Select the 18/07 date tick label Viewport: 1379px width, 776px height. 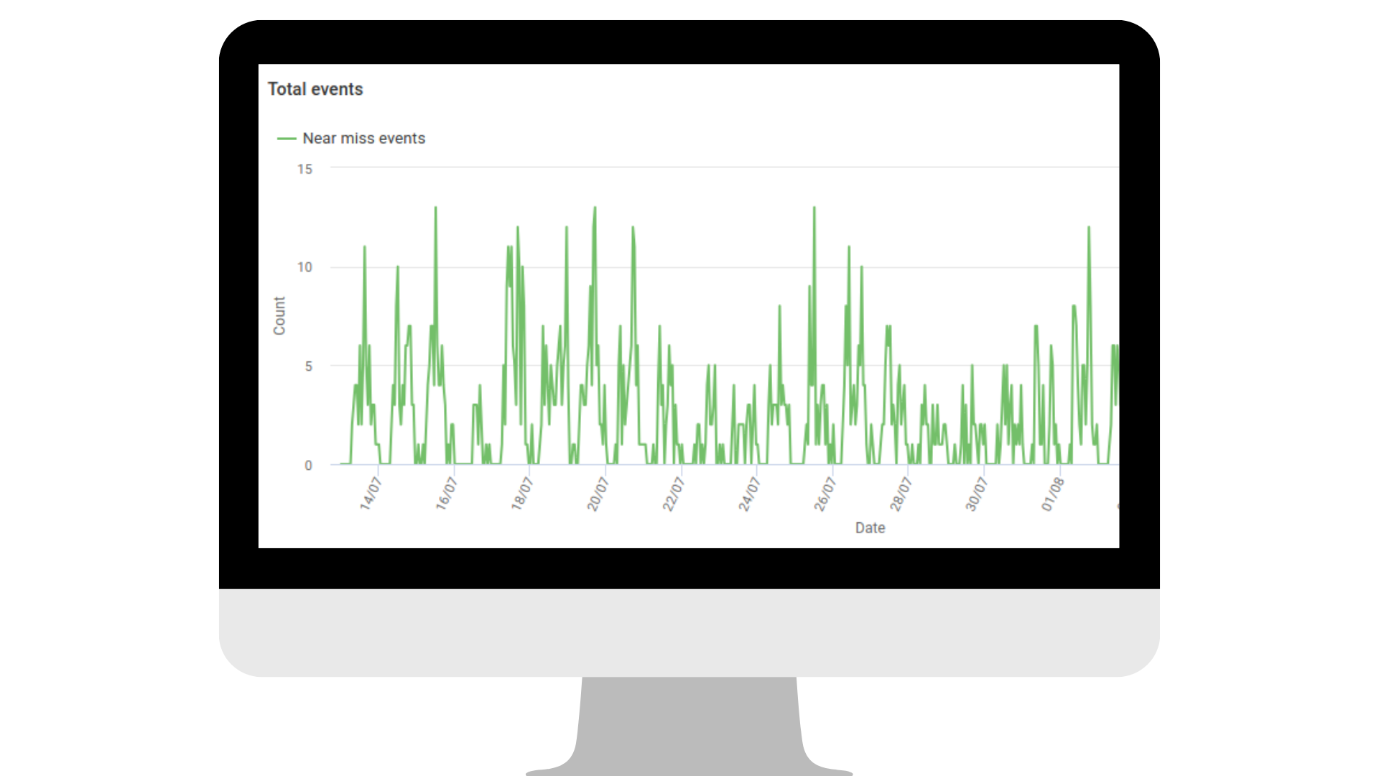point(524,489)
